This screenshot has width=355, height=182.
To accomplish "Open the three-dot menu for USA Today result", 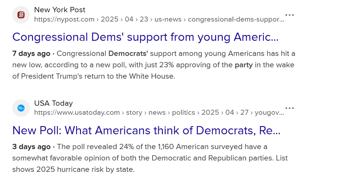I will pyautogui.click(x=289, y=108).
